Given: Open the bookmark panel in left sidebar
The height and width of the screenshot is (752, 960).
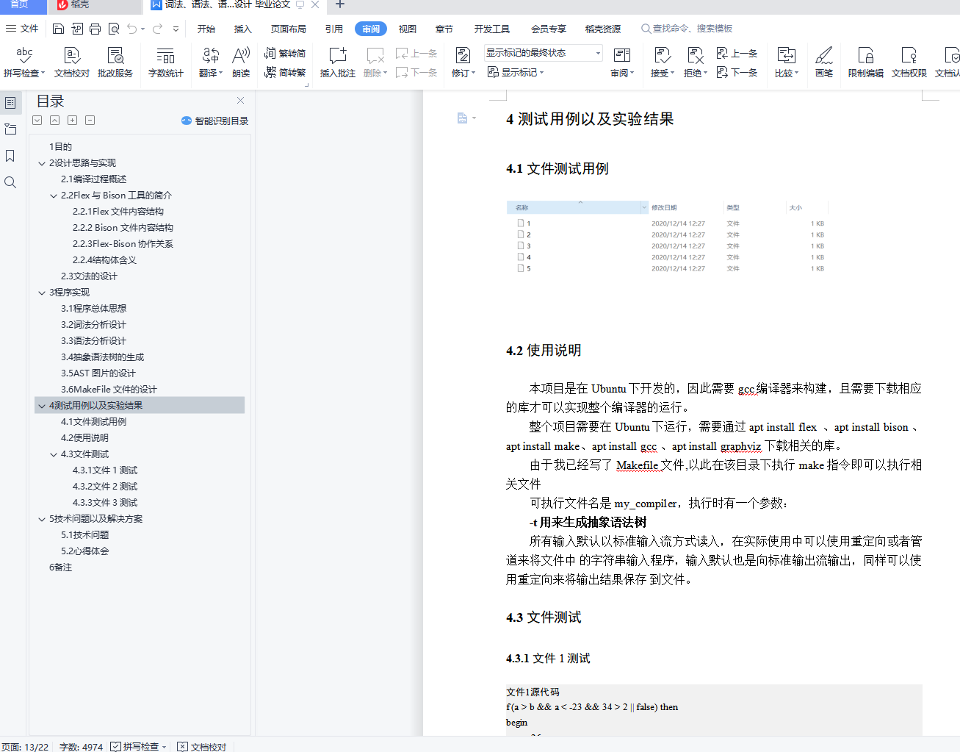Looking at the screenshot, I should click(10, 156).
